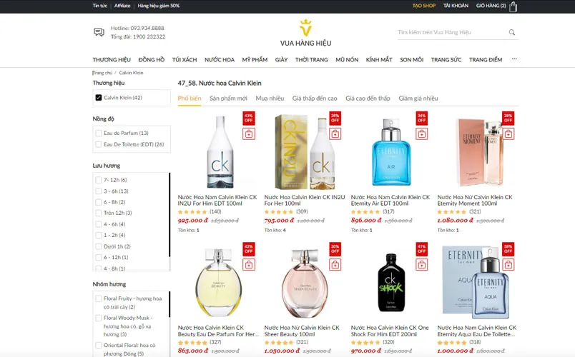Add CK IN2U For Her to cart
The image size is (575, 357).
(x=335, y=134)
